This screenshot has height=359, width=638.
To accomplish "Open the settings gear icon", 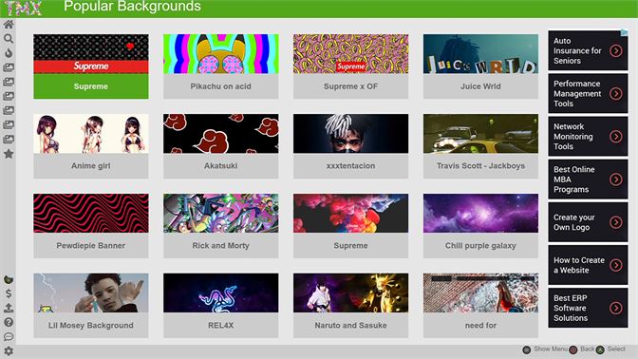I will (x=9, y=350).
